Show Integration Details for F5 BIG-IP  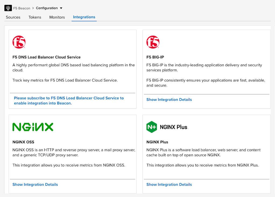(169, 100)
